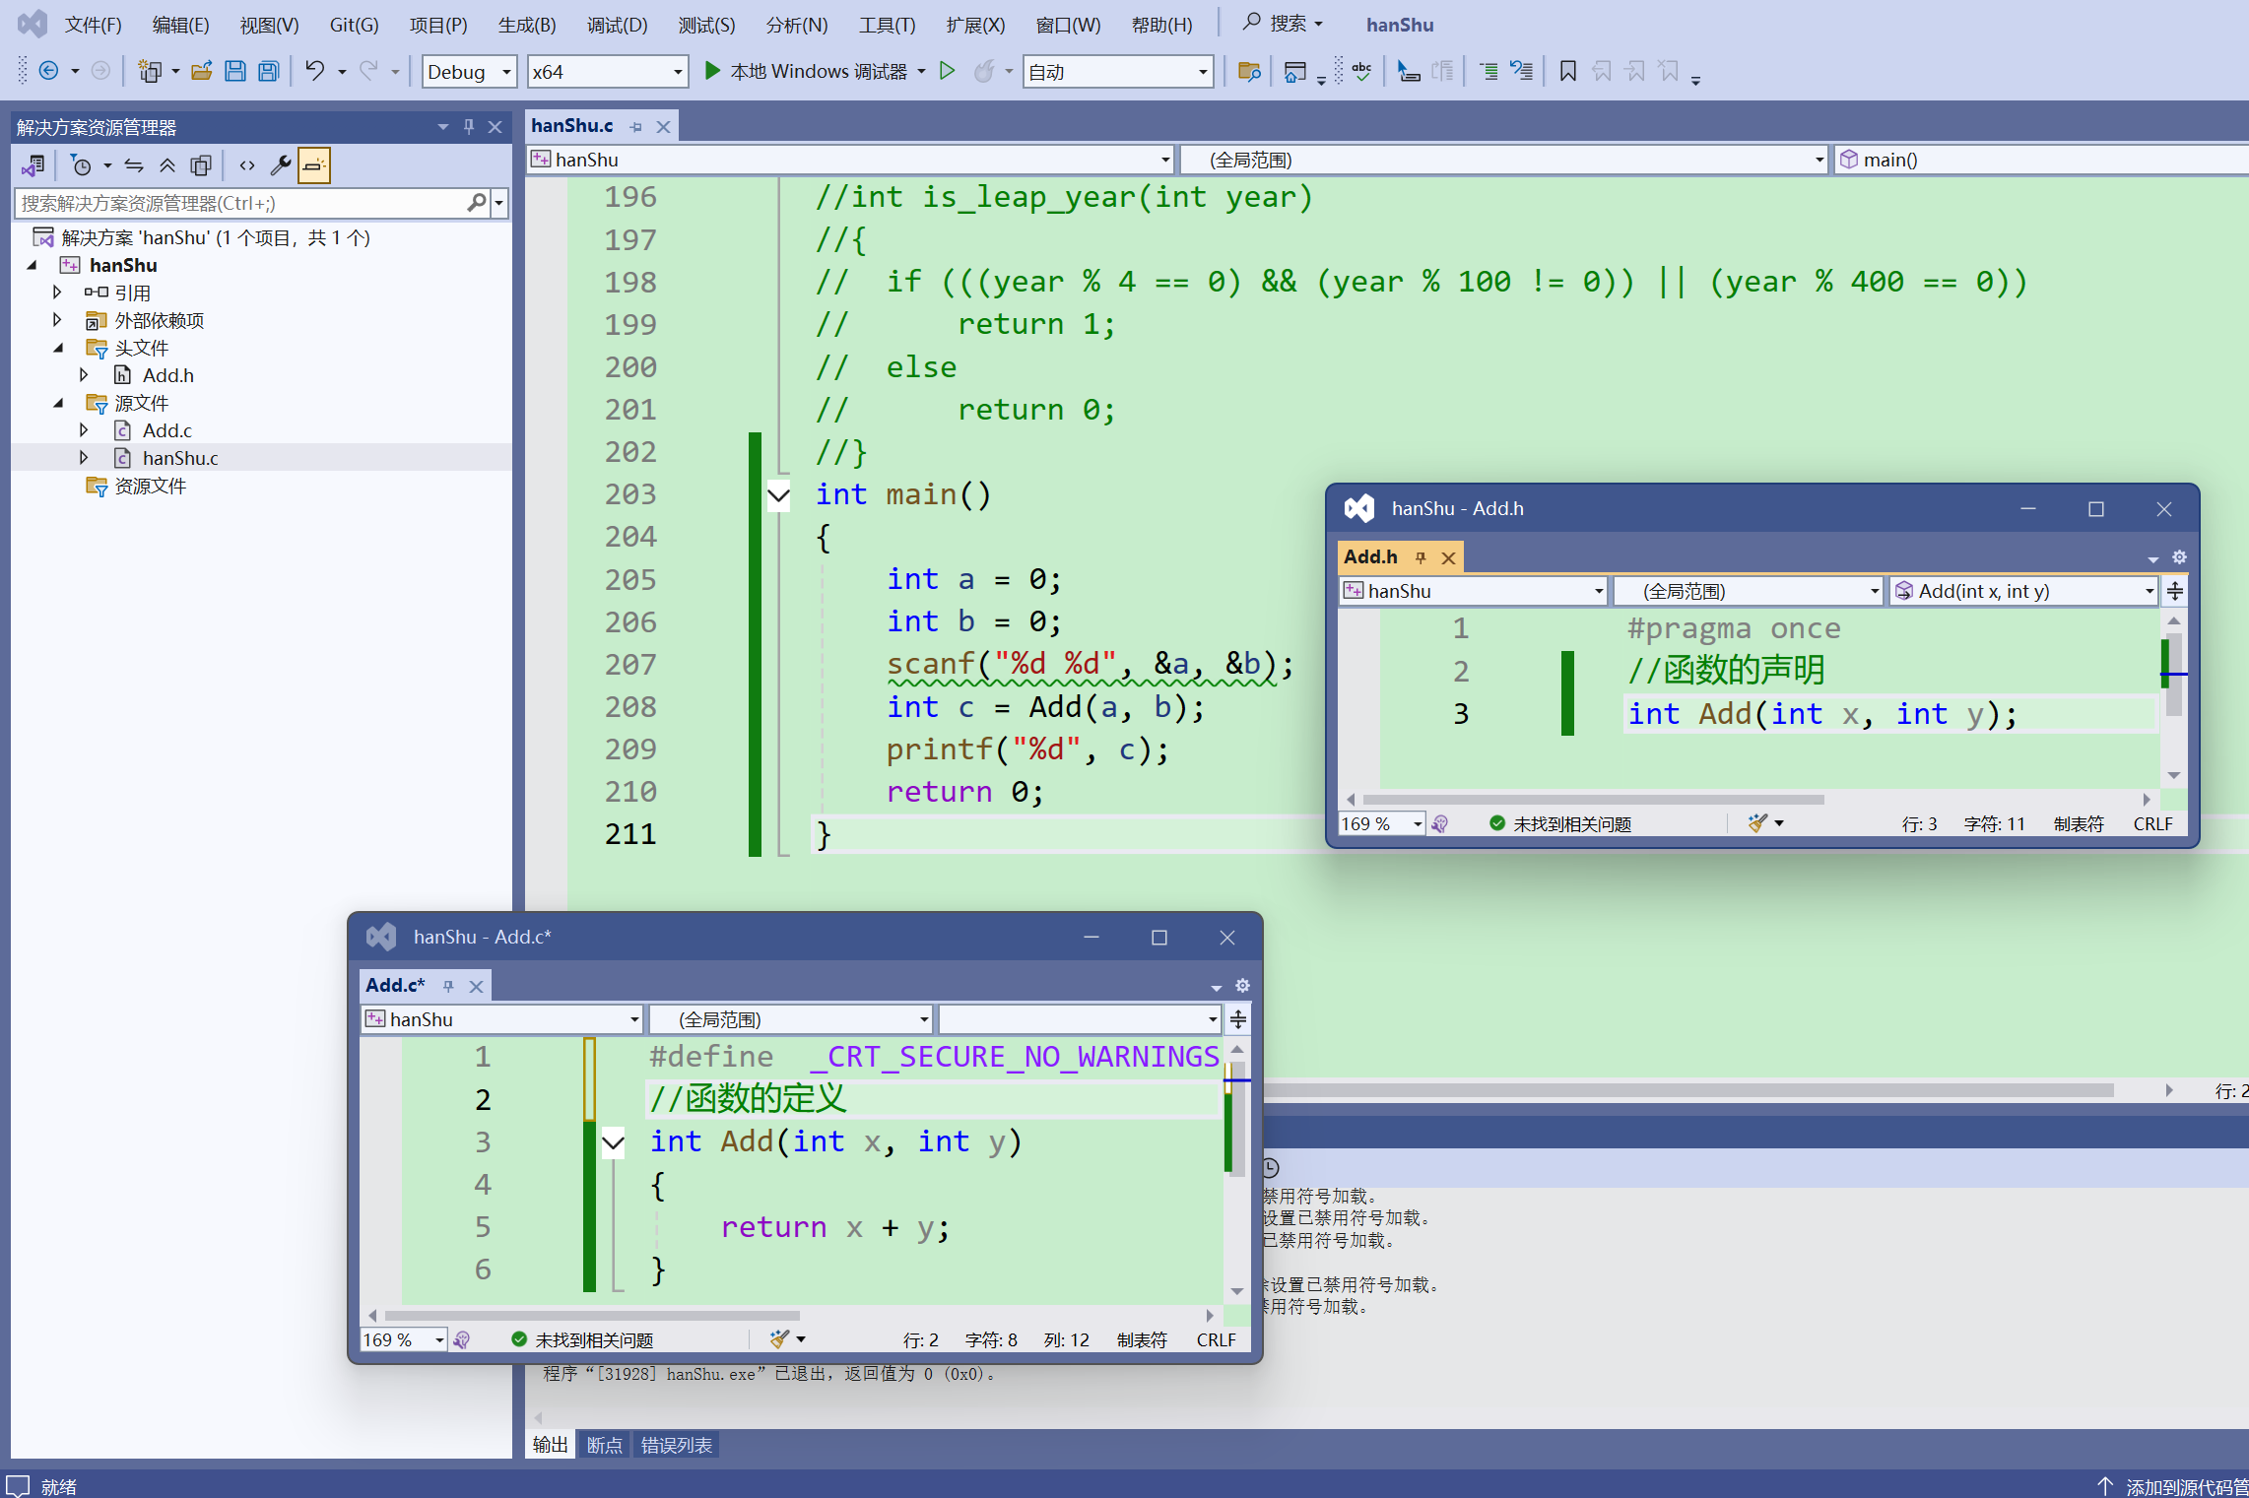Open the 工具(T) menu
This screenshot has height=1498, width=2249.
coord(888,25)
